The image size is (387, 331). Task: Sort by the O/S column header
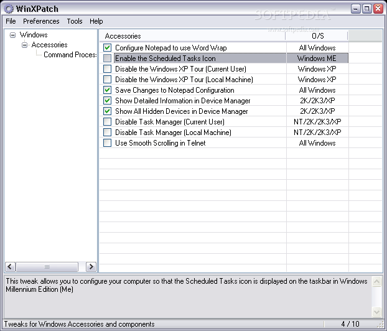coord(317,36)
